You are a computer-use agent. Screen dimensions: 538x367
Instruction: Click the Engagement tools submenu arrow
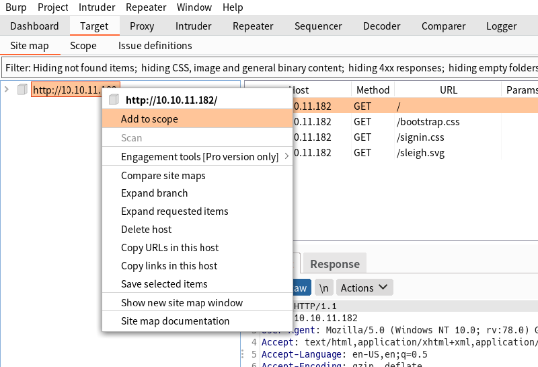pos(286,157)
